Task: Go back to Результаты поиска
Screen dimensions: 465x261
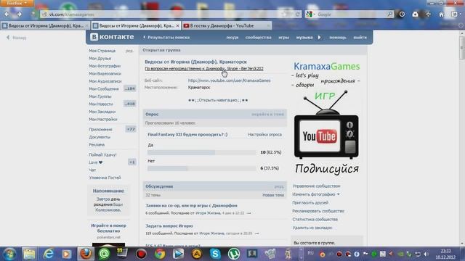Action: point(166,37)
